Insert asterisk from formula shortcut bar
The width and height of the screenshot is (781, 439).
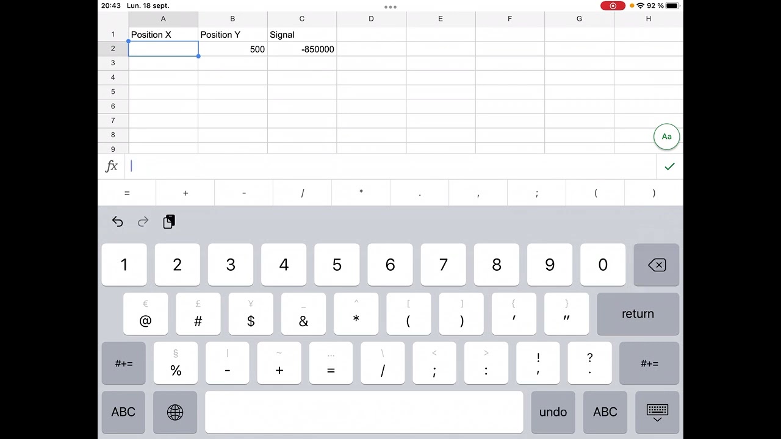pos(361,193)
